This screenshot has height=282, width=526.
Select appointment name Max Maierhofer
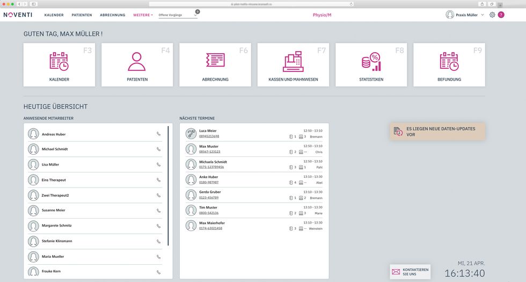click(212, 223)
